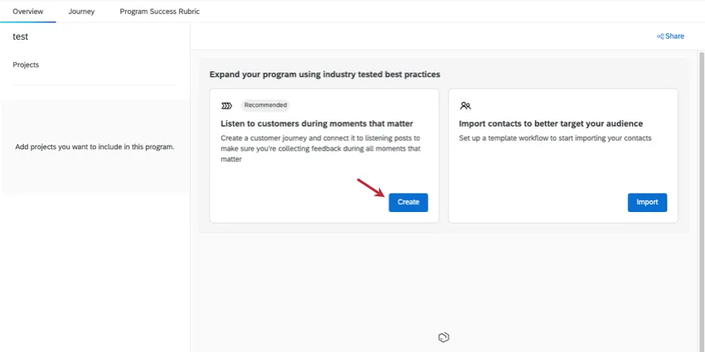Click the Recommended badge
This screenshot has height=352, width=705.
265,105
